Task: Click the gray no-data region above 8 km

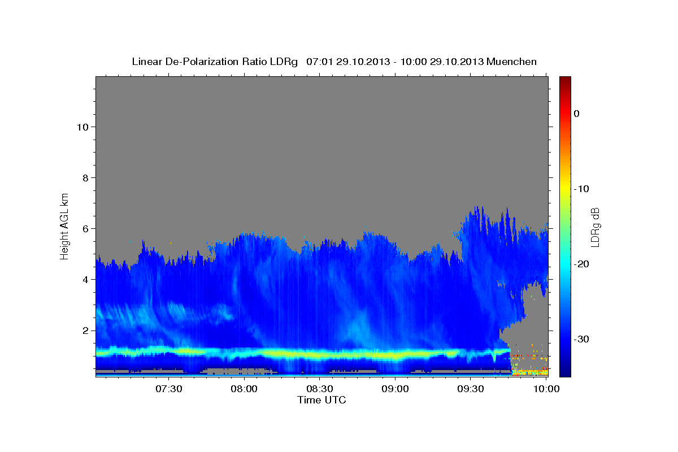Action: [x=321, y=127]
